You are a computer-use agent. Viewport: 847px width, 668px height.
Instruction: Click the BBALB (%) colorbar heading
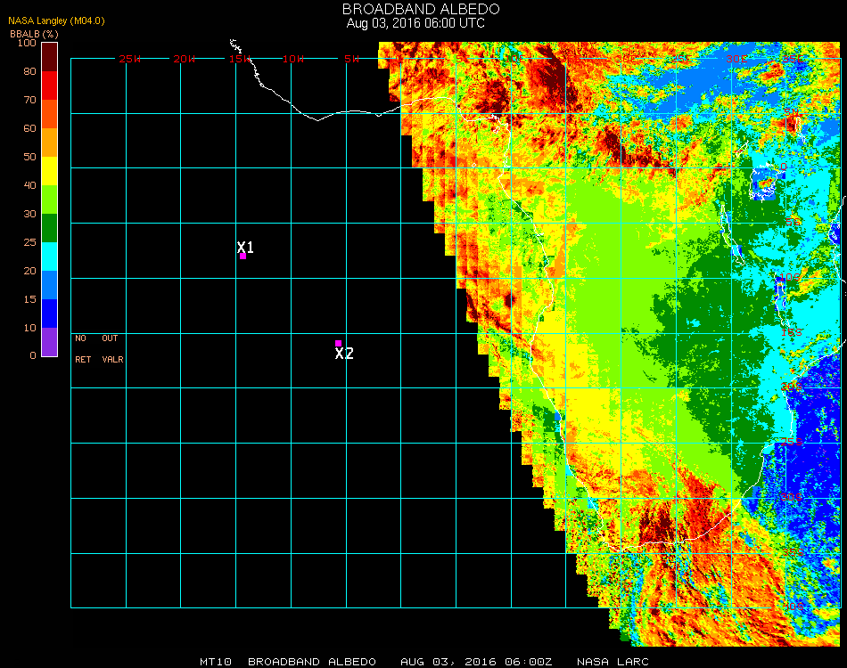click(x=28, y=33)
